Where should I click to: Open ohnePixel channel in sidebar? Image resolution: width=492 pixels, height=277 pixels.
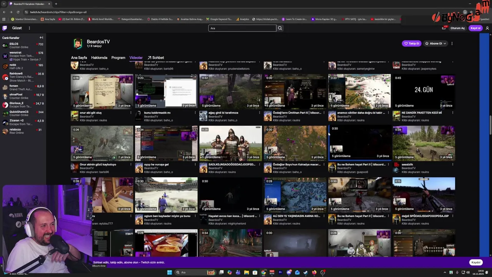[x=23, y=96]
